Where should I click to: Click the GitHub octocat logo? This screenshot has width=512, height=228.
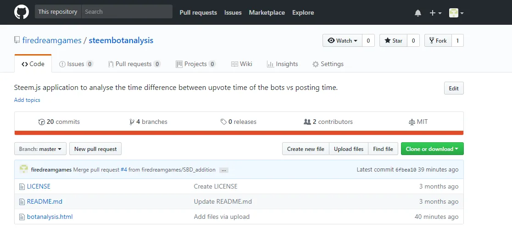click(x=22, y=12)
